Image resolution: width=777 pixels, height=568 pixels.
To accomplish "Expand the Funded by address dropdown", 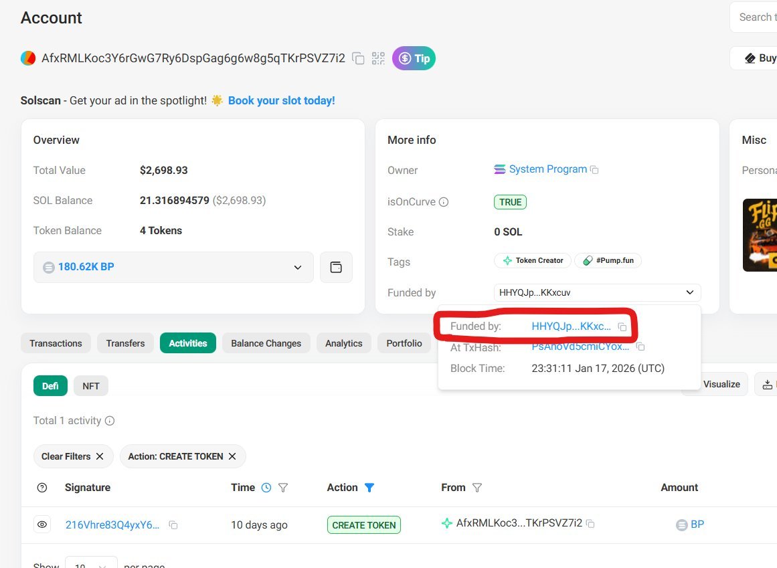I will 689,292.
